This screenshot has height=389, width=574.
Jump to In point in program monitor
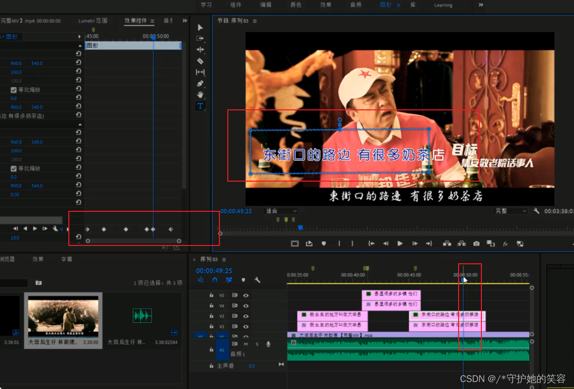point(371,243)
